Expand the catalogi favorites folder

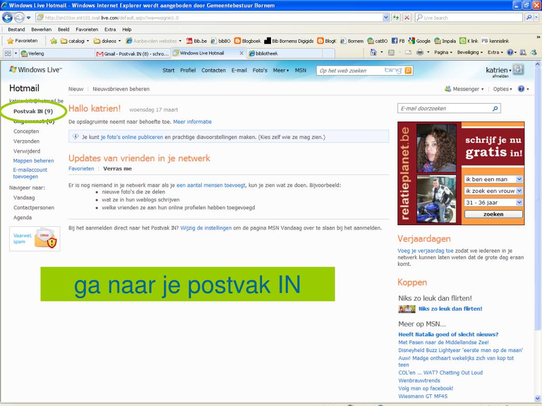(x=75, y=41)
